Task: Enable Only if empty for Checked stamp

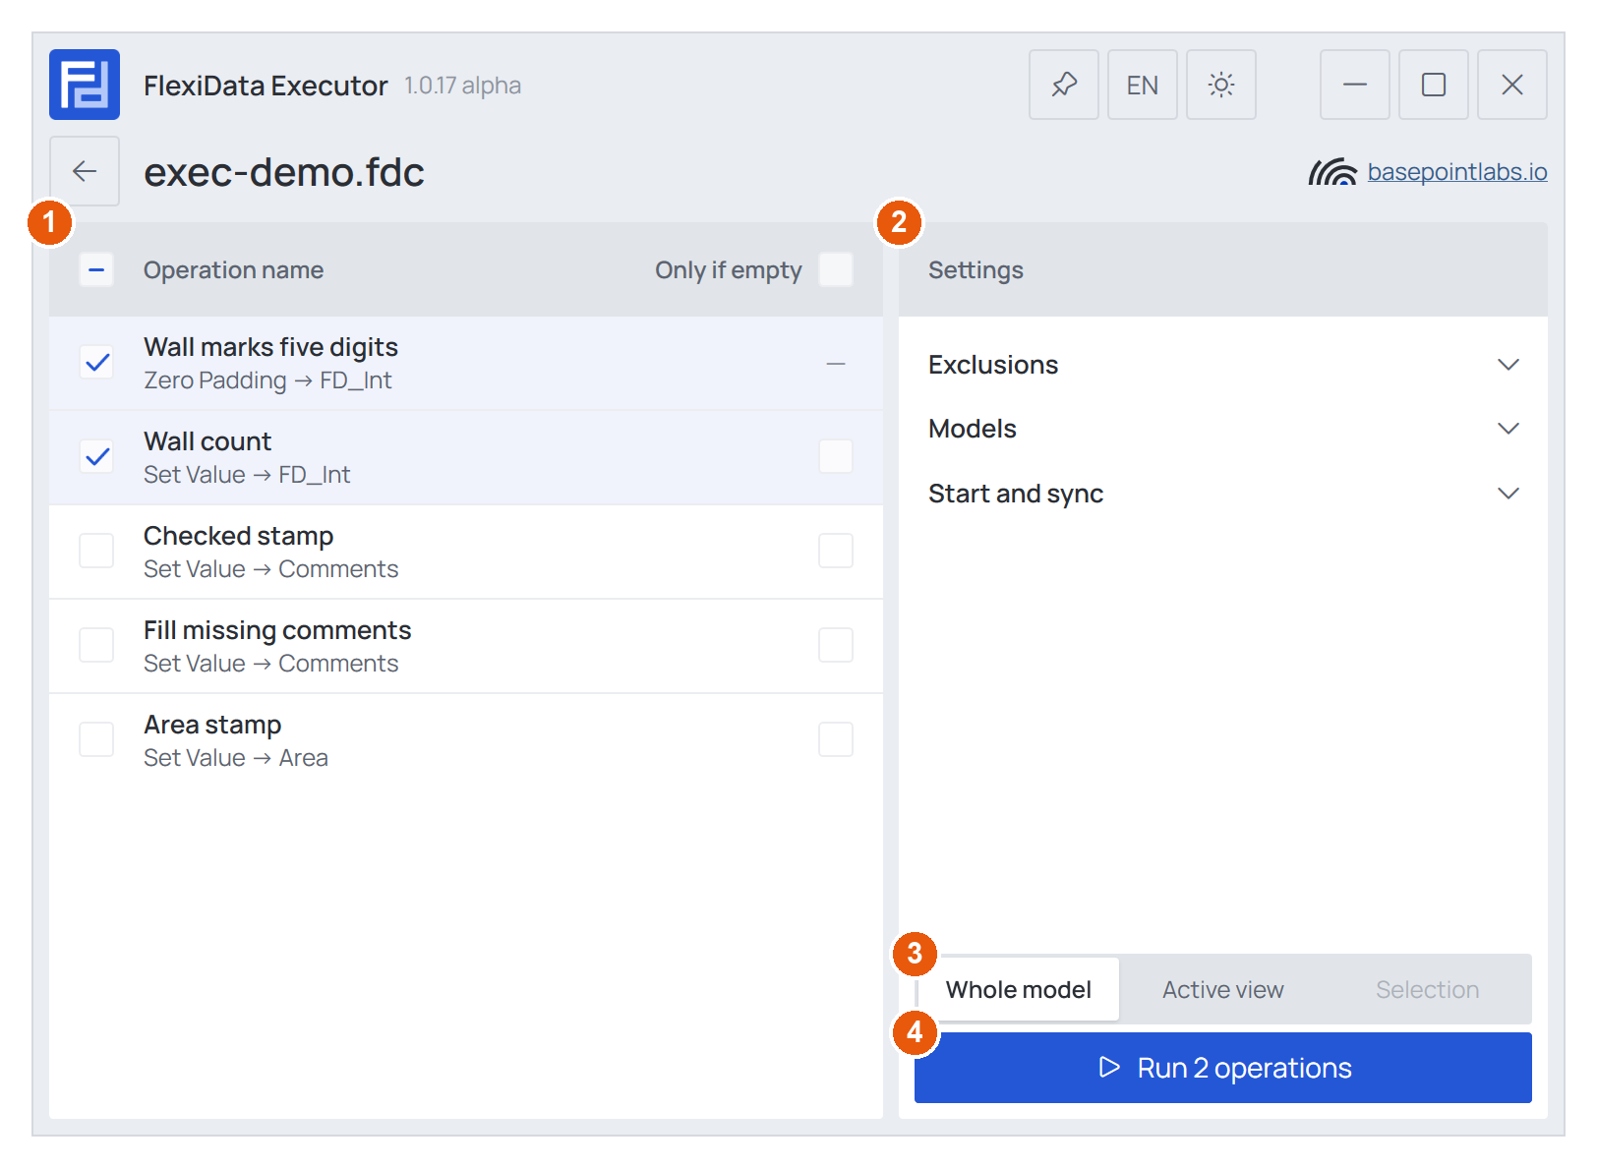Action: 836,551
